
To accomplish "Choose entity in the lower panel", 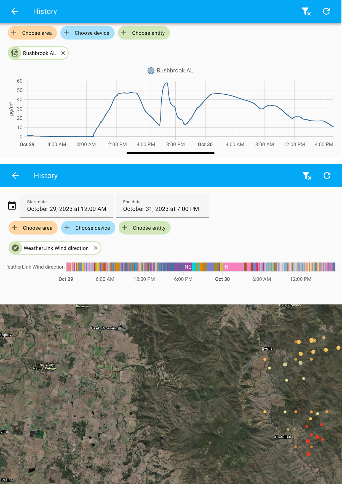I will click(144, 228).
